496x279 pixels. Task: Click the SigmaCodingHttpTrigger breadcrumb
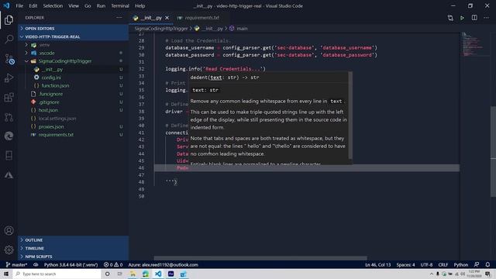pyautogui.click(x=161, y=29)
